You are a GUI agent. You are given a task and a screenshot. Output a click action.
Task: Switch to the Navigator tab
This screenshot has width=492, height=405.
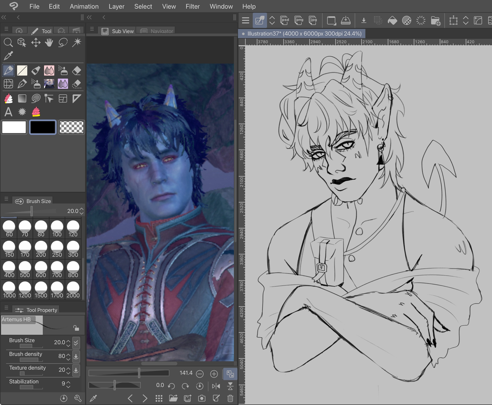[x=156, y=31]
